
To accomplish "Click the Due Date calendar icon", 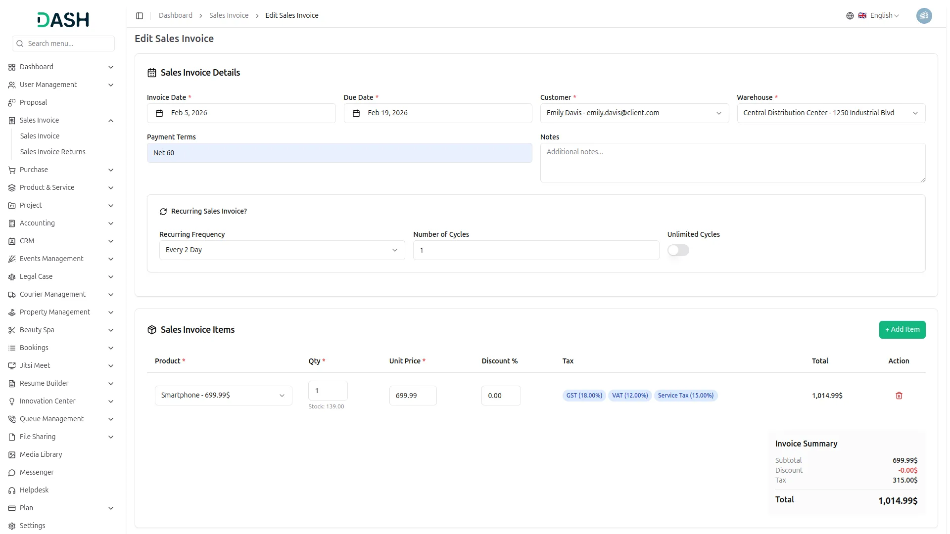I will 356,113.
